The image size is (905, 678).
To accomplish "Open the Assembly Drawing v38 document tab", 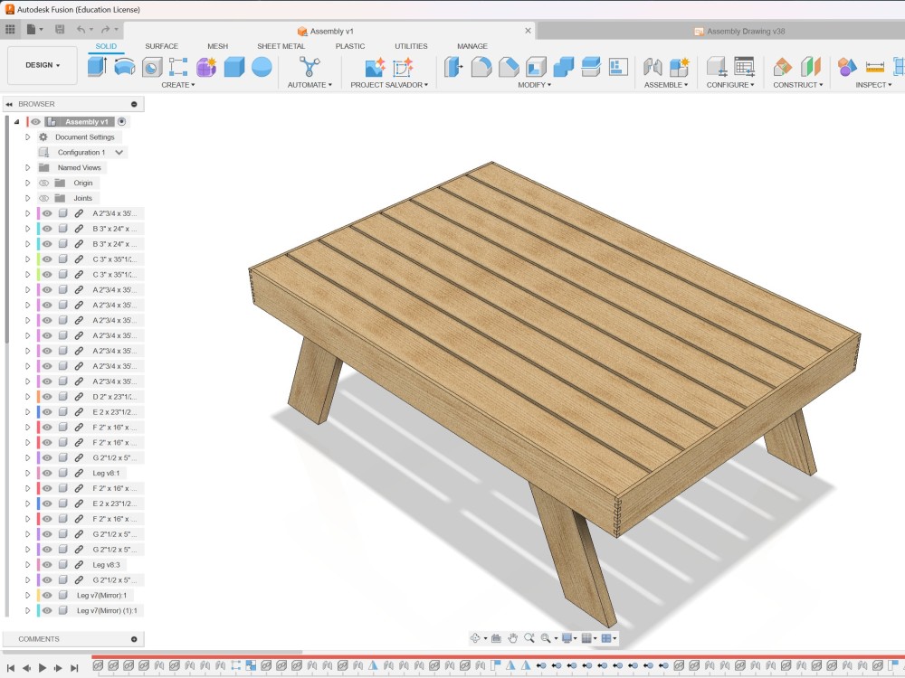I will 739,31.
